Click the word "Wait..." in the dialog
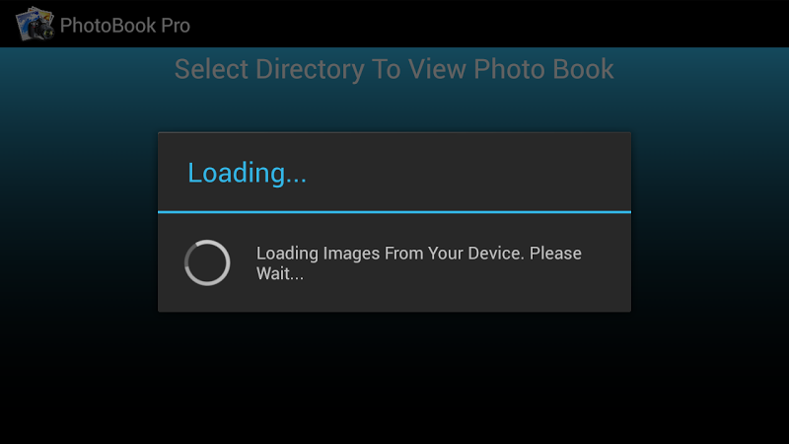Image resolution: width=789 pixels, height=444 pixels. 280,274
